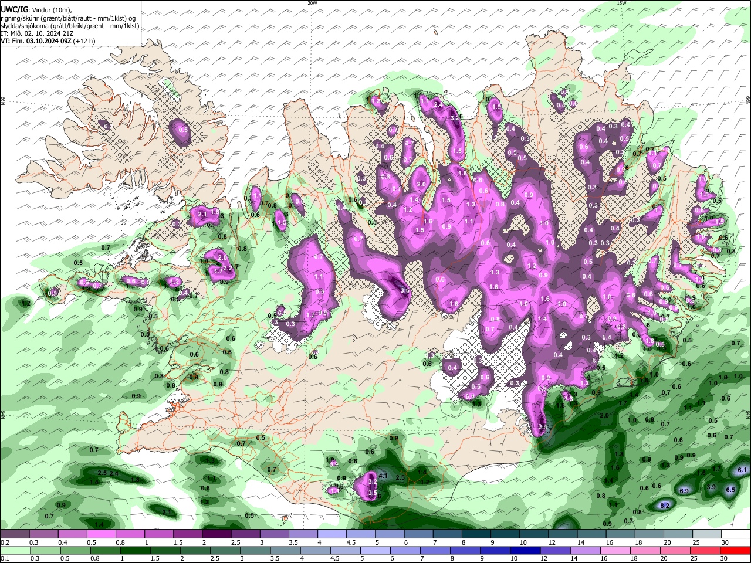Pick the bright red 30 mm rain scale swatch
The image size is (751, 563).
click(x=736, y=550)
